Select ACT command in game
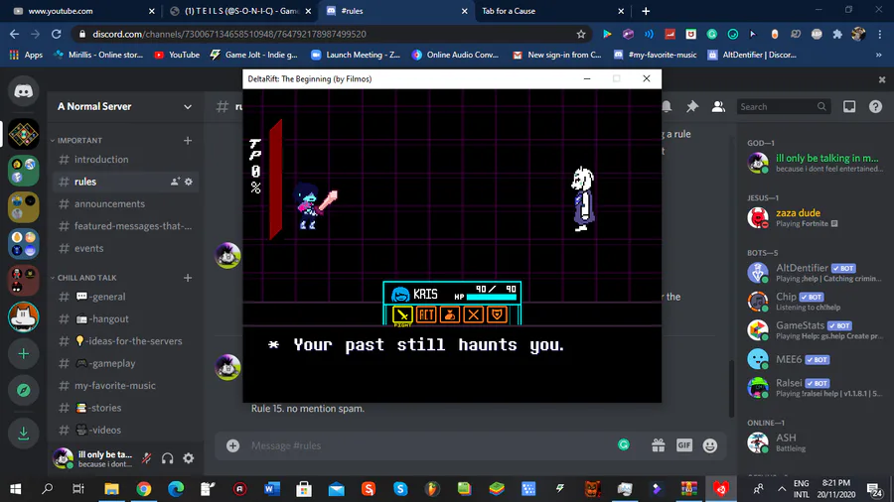 [426, 314]
